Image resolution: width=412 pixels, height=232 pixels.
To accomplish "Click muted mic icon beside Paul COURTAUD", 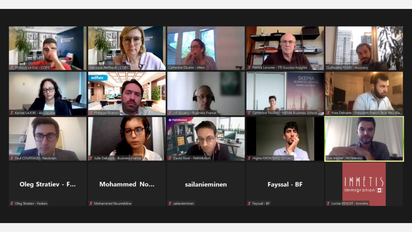I will click(x=12, y=158).
